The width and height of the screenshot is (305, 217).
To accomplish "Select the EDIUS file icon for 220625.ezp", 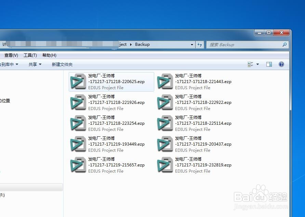I will coord(78,81).
